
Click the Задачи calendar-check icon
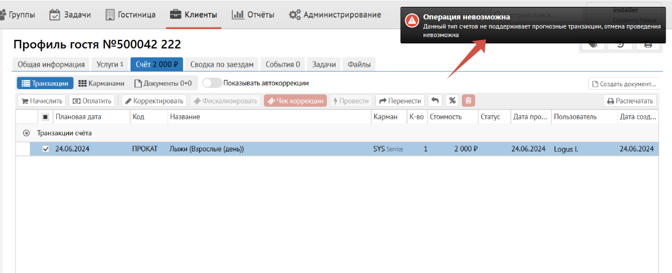[54, 14]
